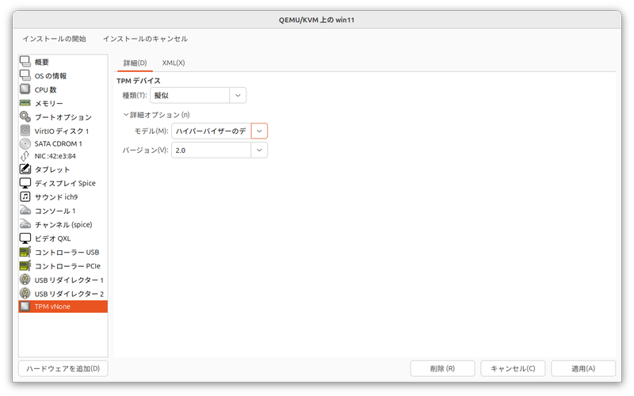Select the SATA CDROM 1 text label
The image size is (634, 396).
[58, 143]
